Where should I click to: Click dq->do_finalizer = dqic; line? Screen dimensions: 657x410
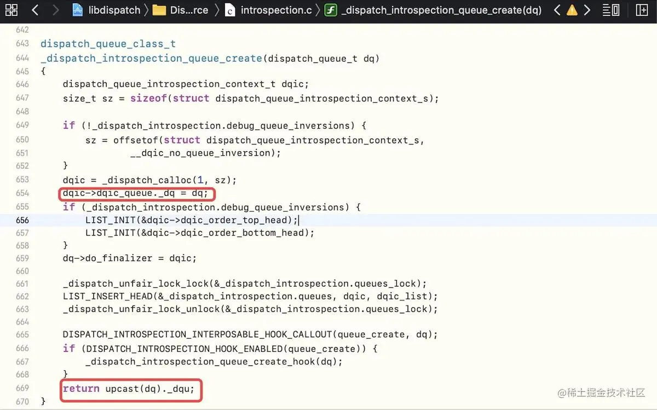tap(130, 258)
